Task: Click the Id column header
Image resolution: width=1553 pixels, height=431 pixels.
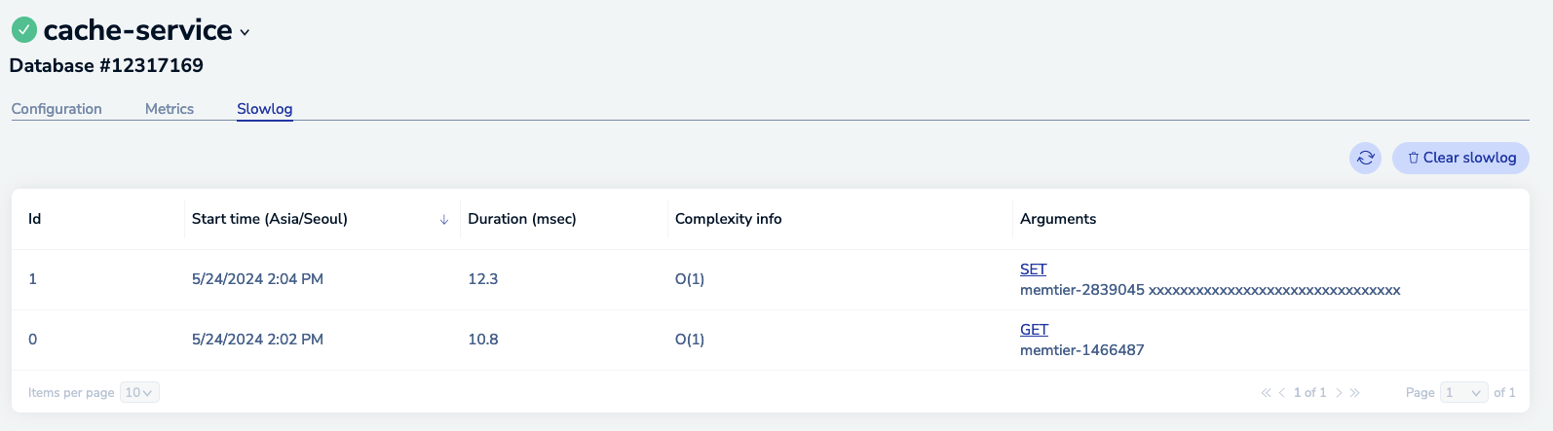Action: [x=35, y=219]
